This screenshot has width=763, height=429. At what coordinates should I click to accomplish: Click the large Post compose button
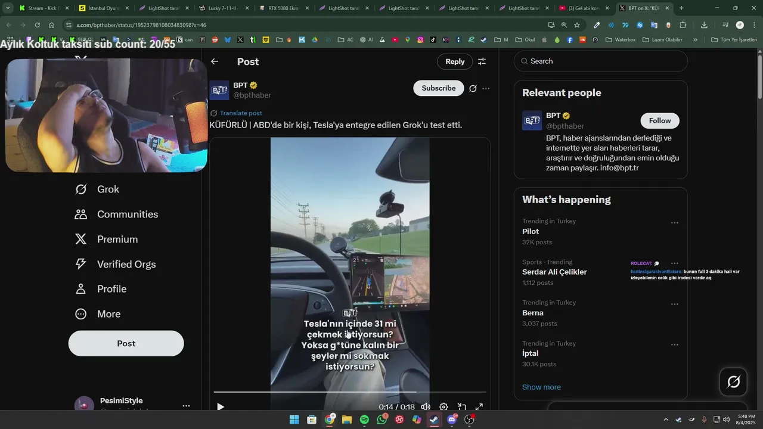click(126, 344)
